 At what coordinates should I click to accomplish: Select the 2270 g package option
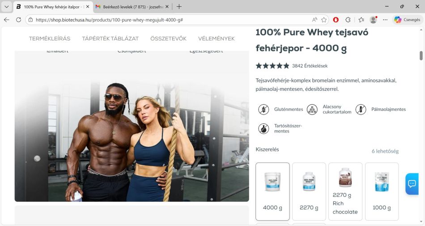[x=309, y=191]
